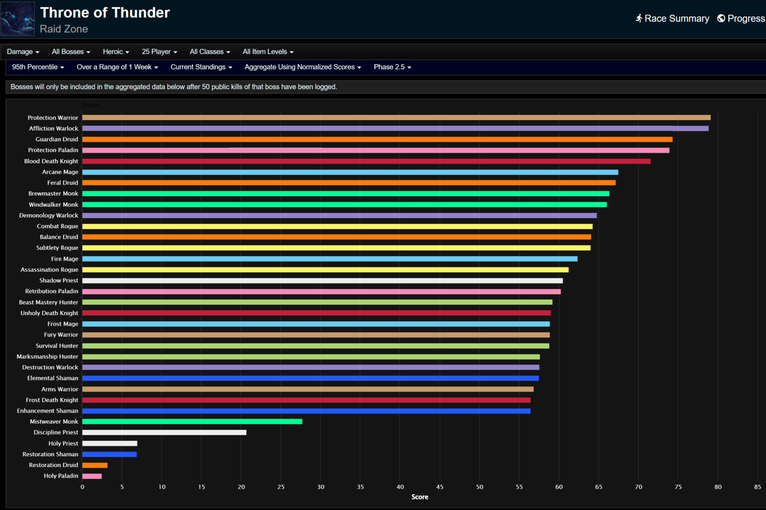Click the Race Summary running icon
Image resolution: width=766 pixels, height=510 pixels.
click(x=639, y=18)
